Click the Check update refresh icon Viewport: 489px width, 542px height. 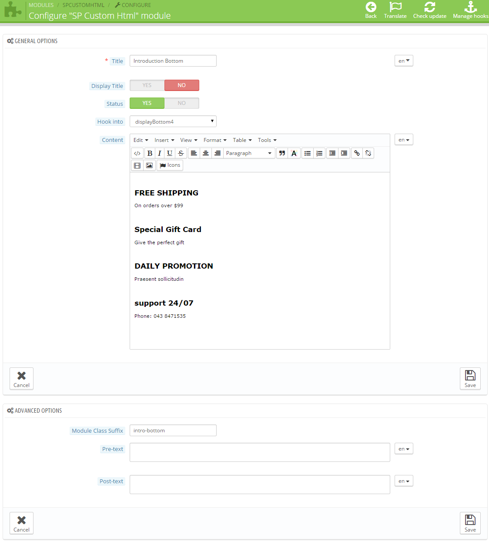coord(430,7)
